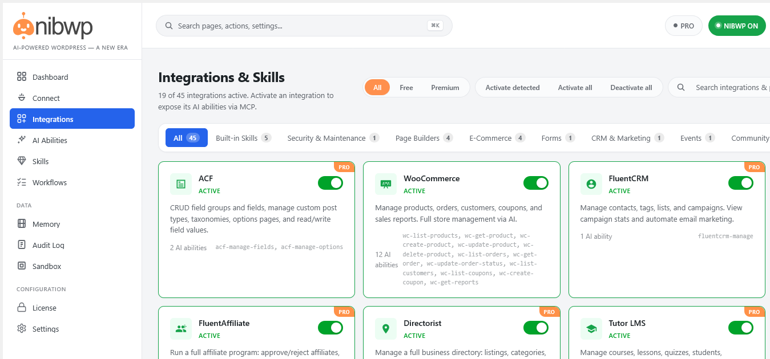The width and height of the screenshot is (770, 359).
Task: Click the Deactivate all button
Action: coord(631,87)
